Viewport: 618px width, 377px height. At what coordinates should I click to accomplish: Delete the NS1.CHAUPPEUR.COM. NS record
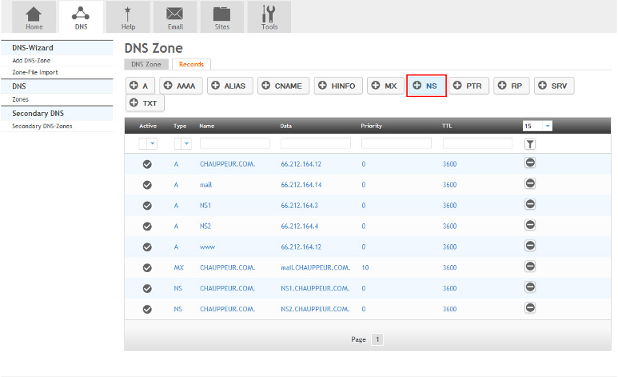click(x=530, y=287)
